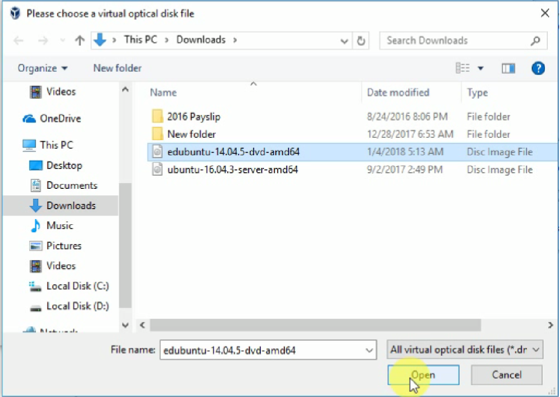560x397 pixels.
Task: Go up one folder level
Action: tap(80, 41)
